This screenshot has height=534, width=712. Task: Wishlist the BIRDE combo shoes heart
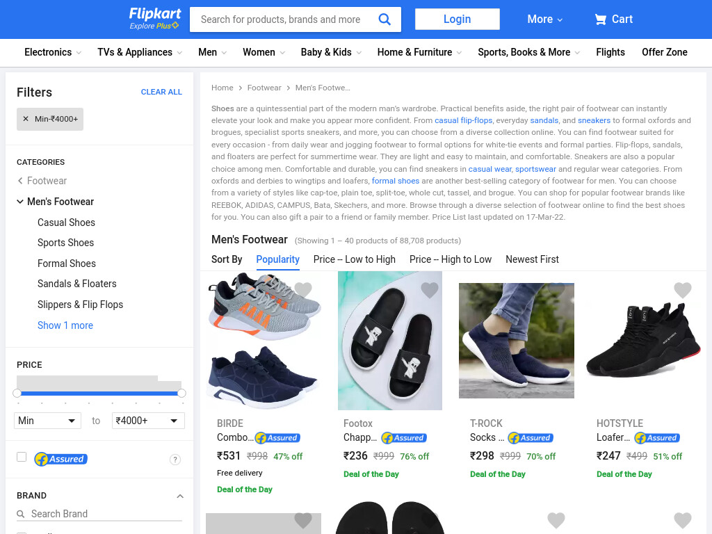[x=303, y=289]
